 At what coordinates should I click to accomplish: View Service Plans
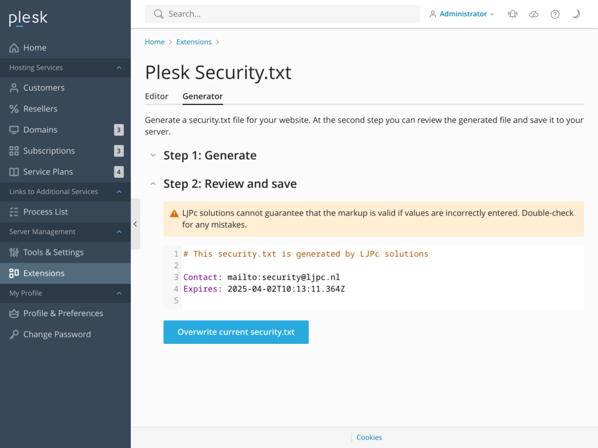click(x=47, y=171)
